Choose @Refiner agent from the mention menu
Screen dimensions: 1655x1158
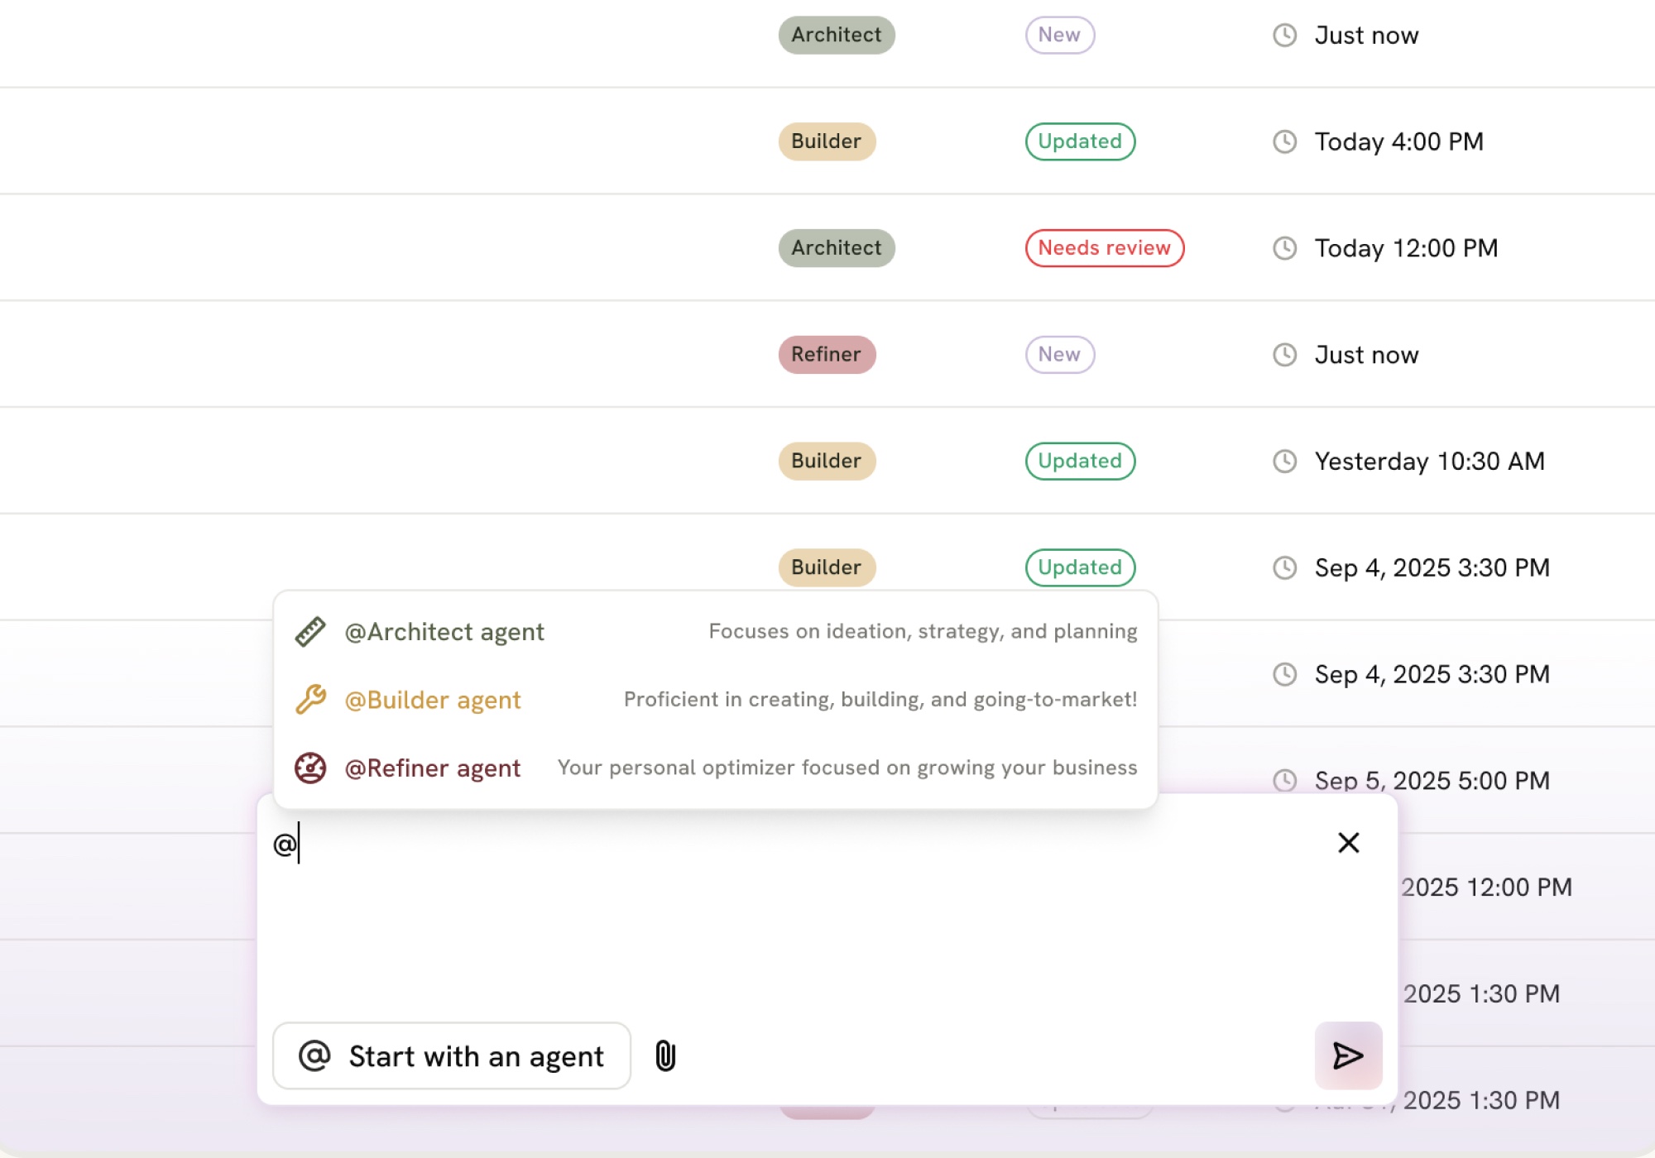click(433, 768)
